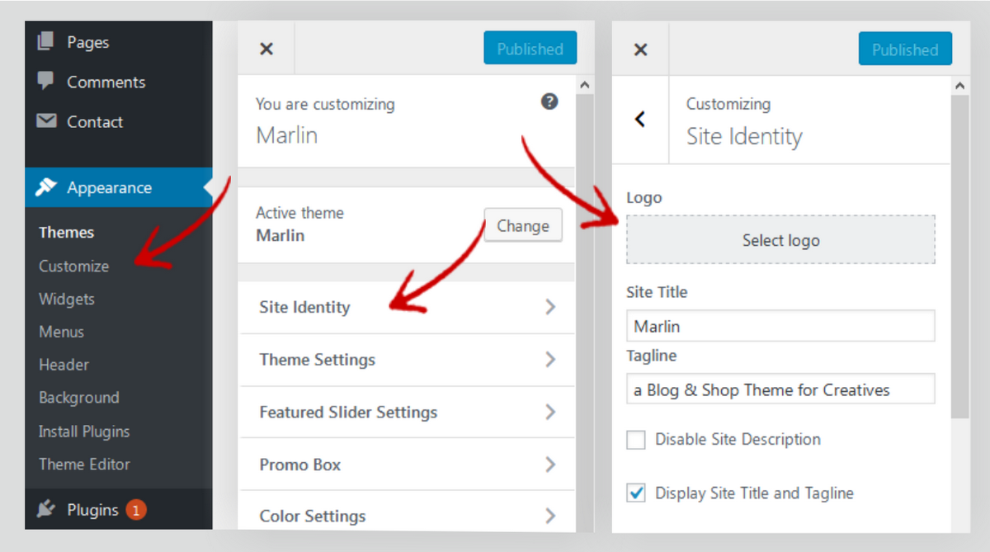
Task: Open Header under Appearance
Action: pos(64,365)
